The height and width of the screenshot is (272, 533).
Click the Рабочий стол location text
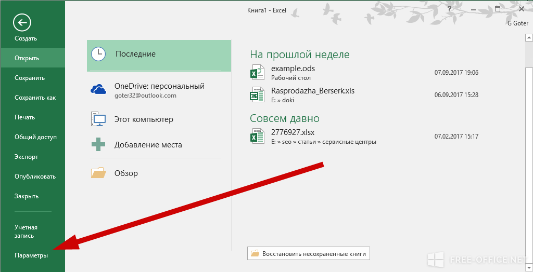291,78
